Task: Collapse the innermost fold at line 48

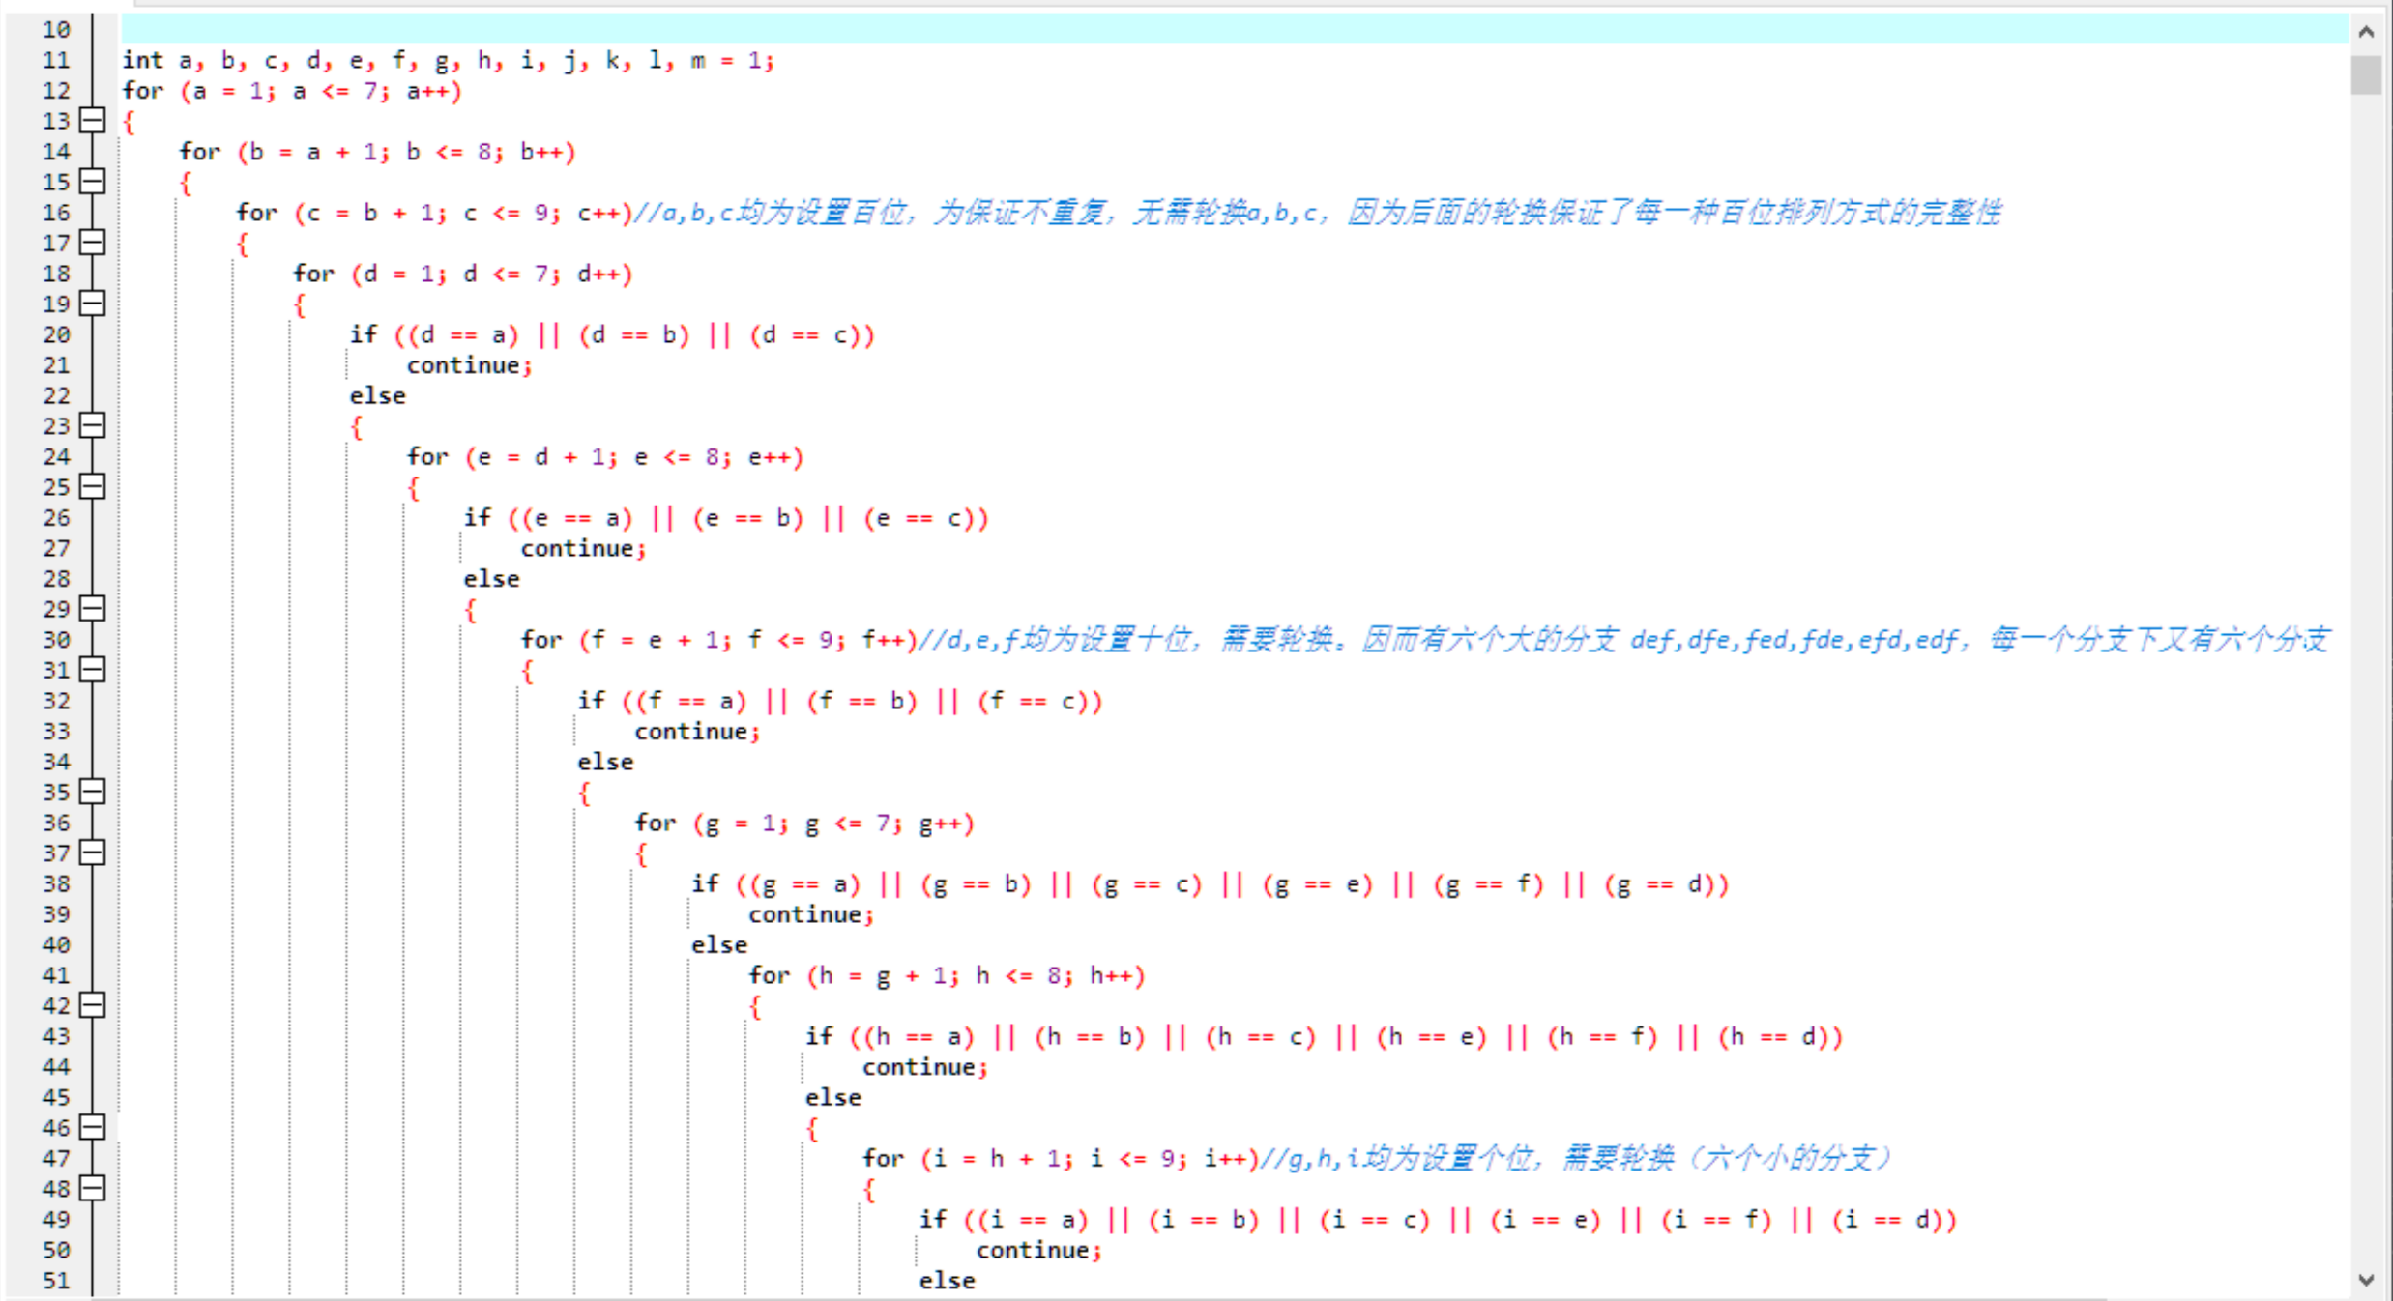Action: point(90,1189)
